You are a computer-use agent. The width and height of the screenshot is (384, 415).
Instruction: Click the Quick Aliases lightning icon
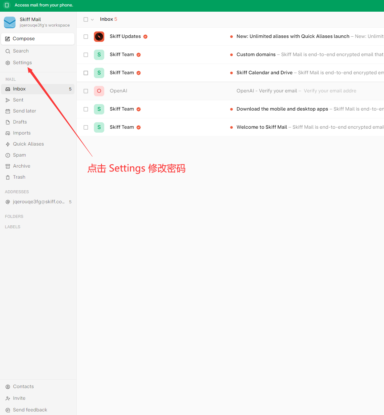[8, 144]
